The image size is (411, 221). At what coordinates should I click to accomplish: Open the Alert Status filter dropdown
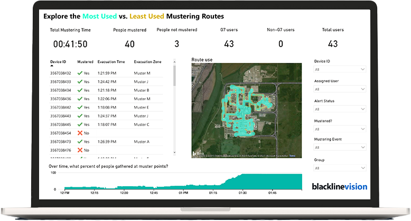pos(340,109)
